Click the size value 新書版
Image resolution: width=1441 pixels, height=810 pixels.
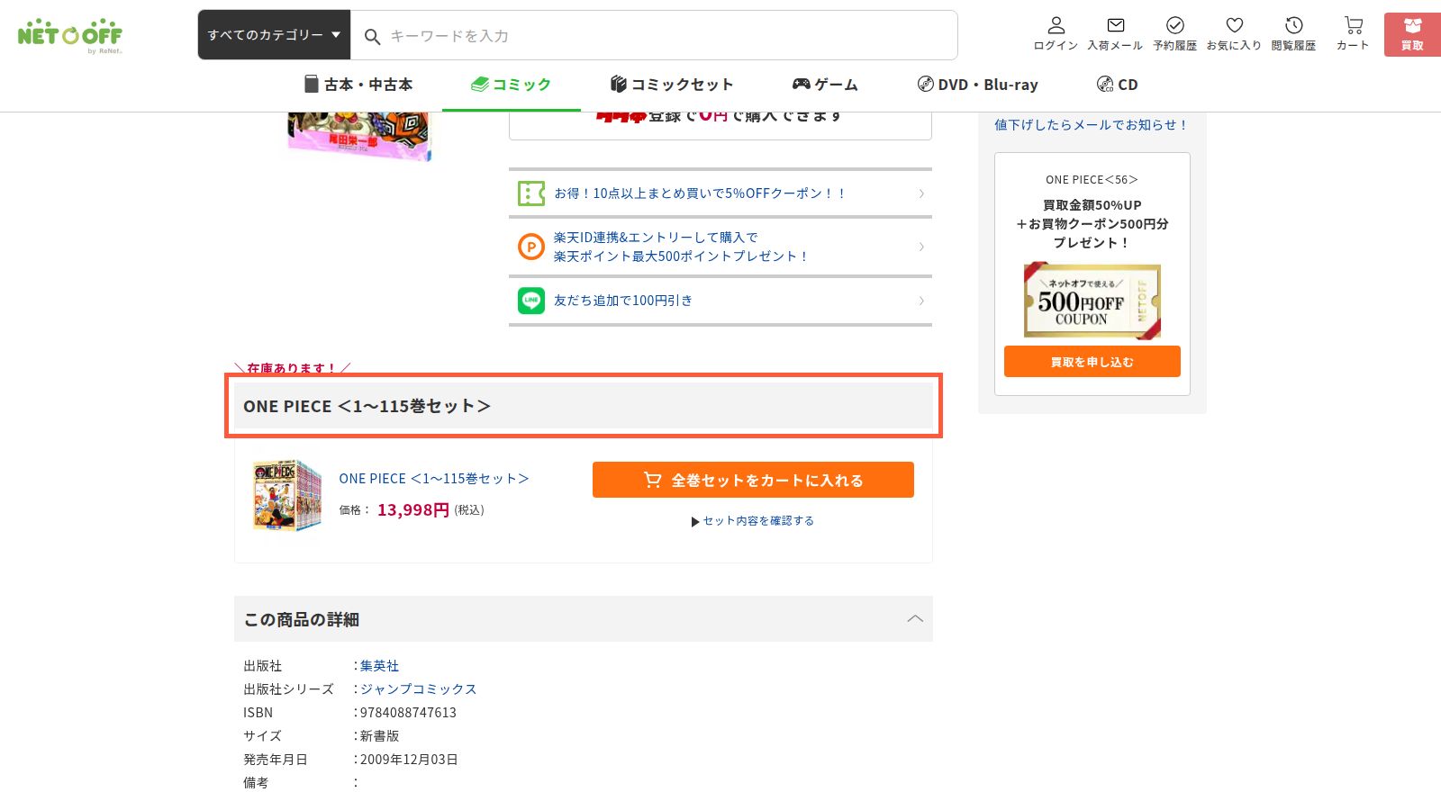(x=379, y=736)
